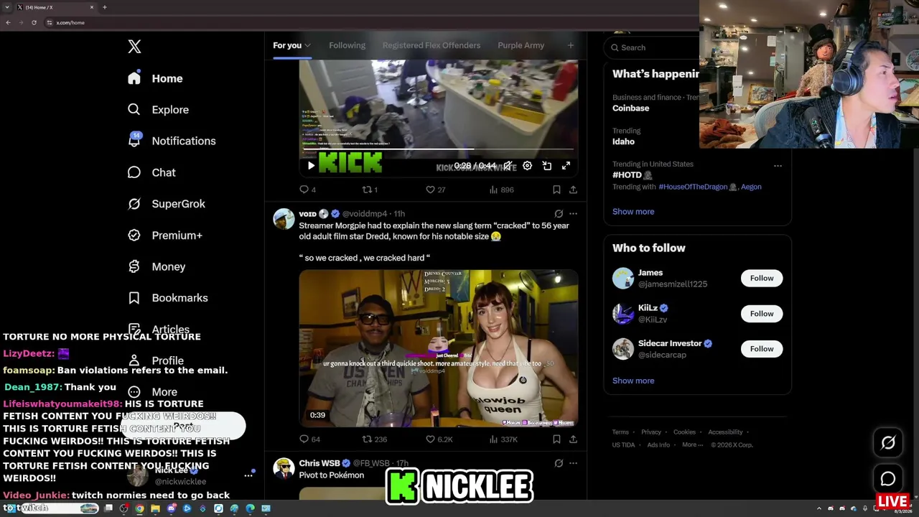Open Kick video settings gear menu

[x=527, y=166]
